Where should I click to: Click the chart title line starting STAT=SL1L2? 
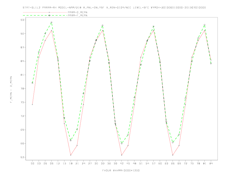pos(114,8)
